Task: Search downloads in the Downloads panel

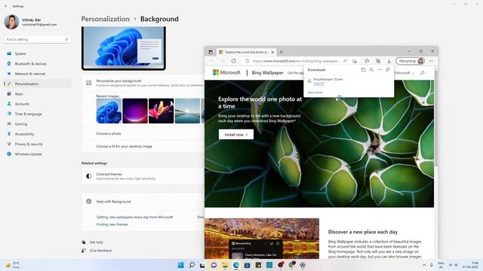Action: click(x=371, y=70)
